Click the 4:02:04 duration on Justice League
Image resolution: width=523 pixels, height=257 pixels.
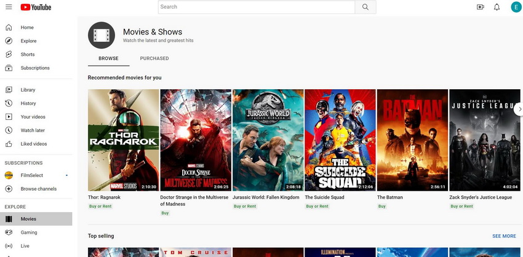510,187
